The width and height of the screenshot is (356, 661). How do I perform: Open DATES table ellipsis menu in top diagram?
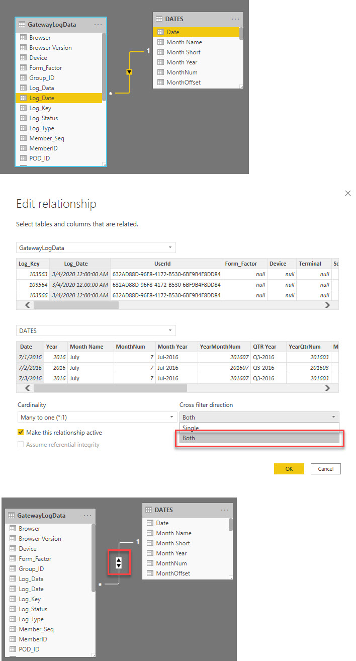[x=235, y=19]
